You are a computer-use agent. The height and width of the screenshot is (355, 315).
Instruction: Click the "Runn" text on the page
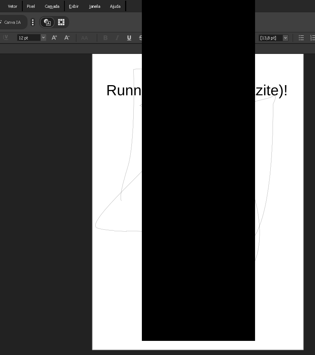click(x=124, y=90)
